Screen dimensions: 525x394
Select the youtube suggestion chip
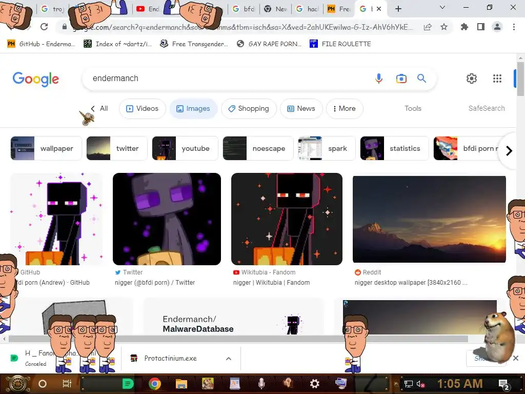(x=185, y=148)
